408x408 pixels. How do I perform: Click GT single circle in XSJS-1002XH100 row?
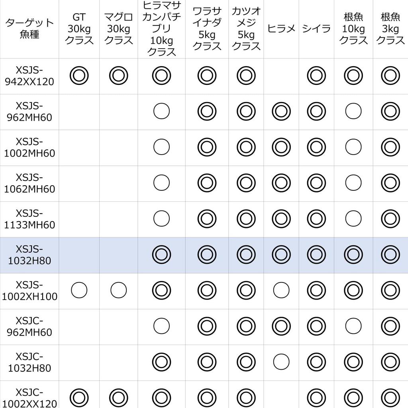click(x=79, y=290)
